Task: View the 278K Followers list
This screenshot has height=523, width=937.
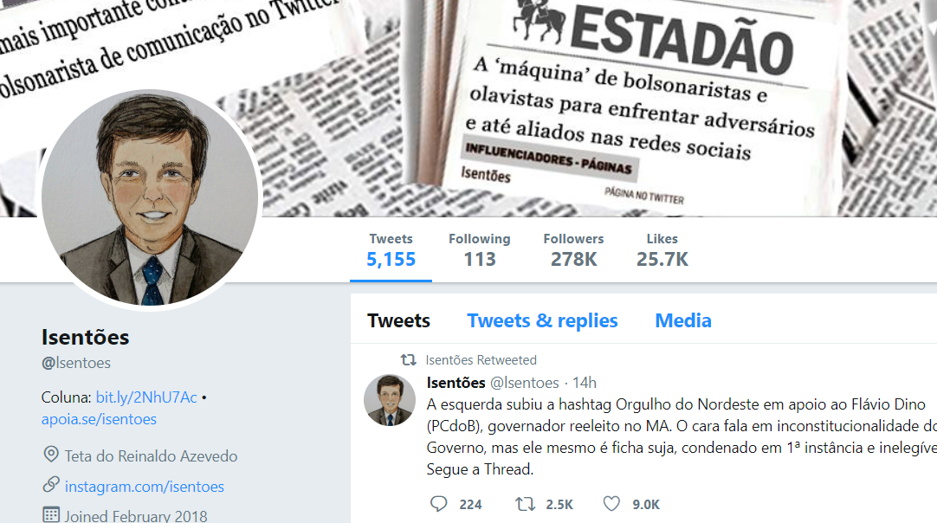Action: pos(573,250)
